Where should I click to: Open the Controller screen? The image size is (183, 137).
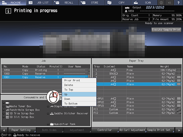coord(105,130)
